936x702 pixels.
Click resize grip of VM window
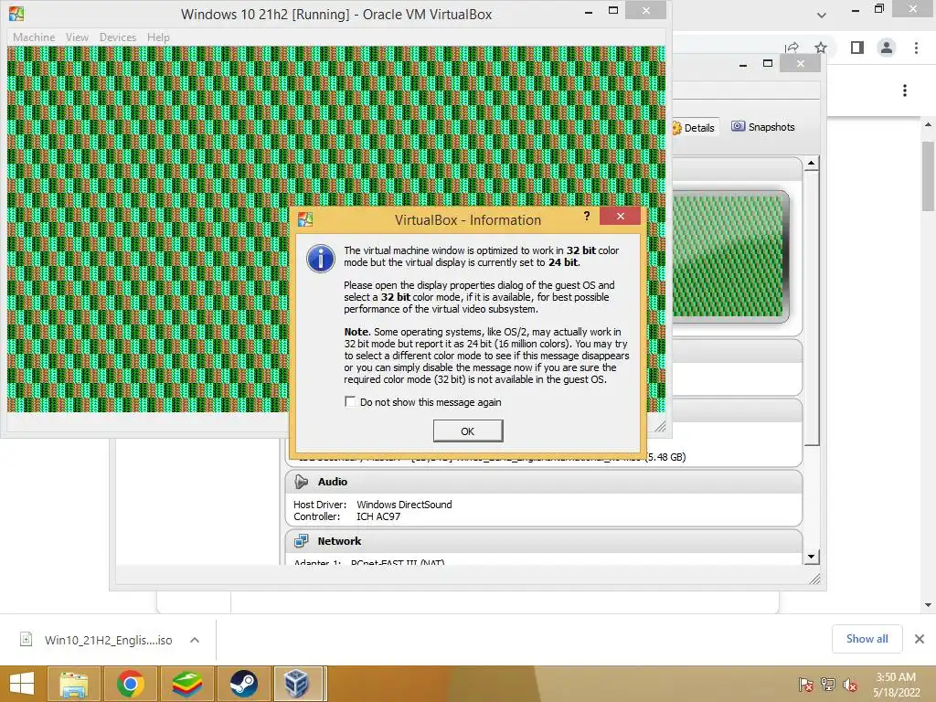click(x=660, y=426)
